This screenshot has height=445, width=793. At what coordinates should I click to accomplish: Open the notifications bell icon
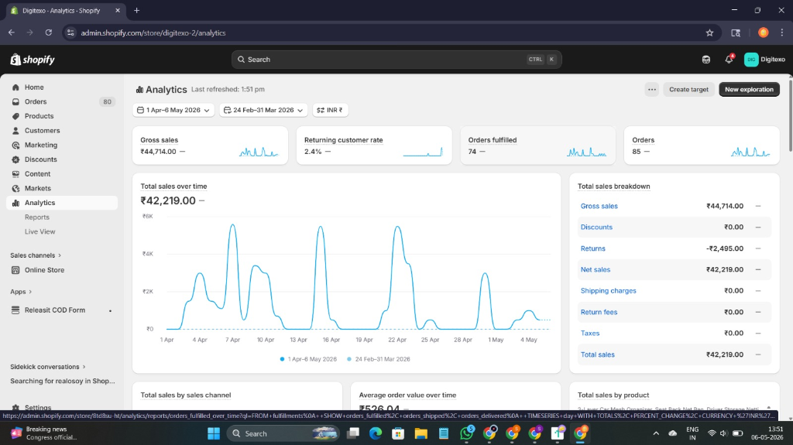coord(729,59)
